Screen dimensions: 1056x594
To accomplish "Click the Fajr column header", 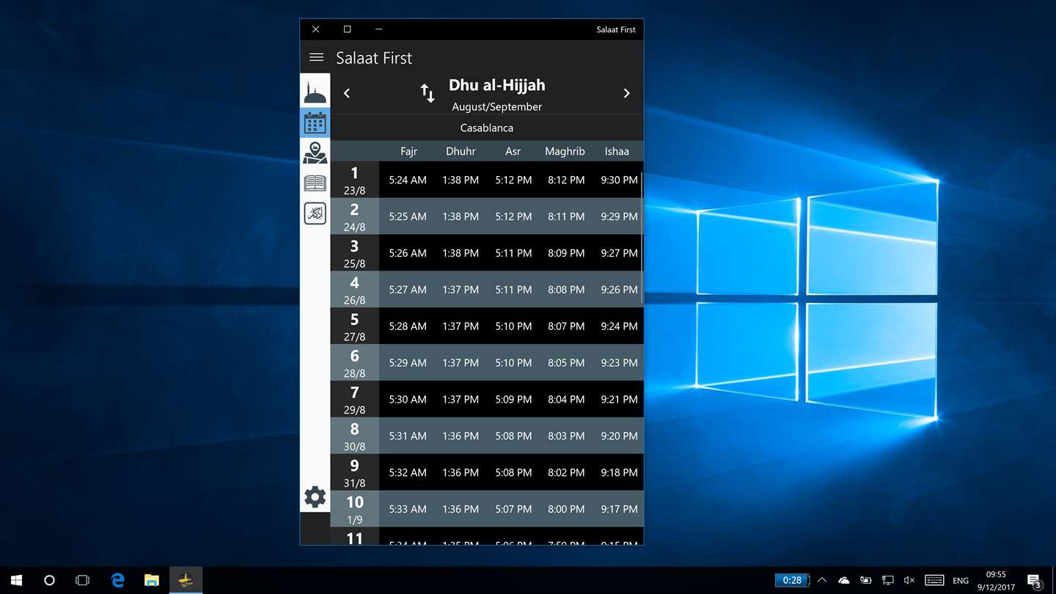I will 408,151.
